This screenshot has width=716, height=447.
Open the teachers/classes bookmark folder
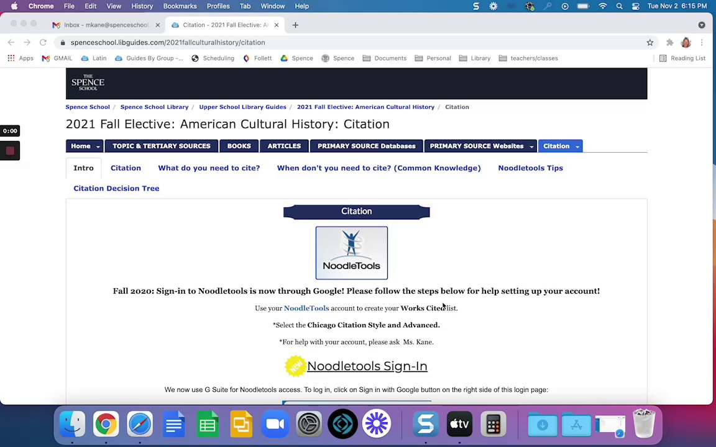tap(528, 58)
